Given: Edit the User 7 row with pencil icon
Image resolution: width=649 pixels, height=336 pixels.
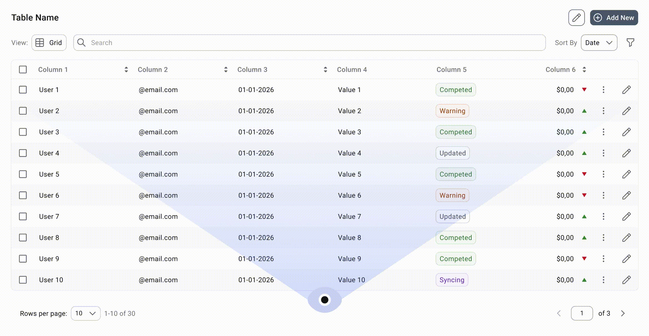Looking at the screenshot, I should (626, 216).
